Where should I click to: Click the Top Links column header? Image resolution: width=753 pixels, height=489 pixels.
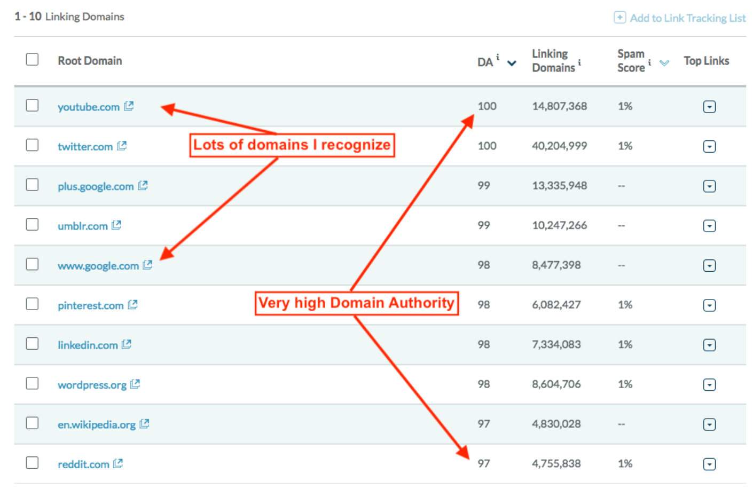click(706, 61)
